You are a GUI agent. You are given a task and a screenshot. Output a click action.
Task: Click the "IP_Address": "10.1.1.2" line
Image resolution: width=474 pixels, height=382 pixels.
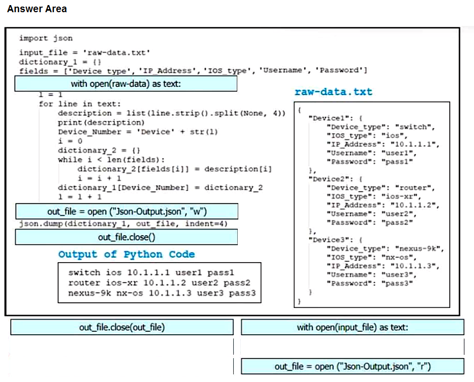coord(383,205)
